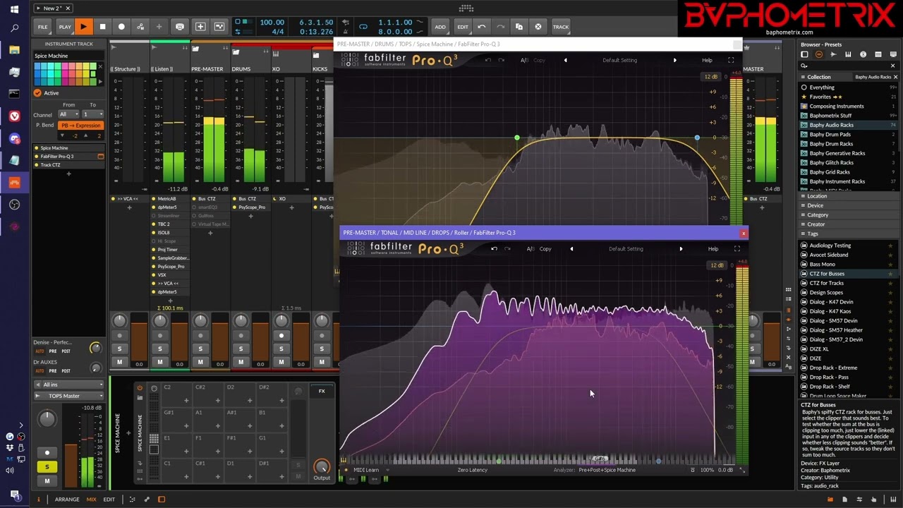Viewport: 903px width, 508px height.
Task: Open Windows Start menu
Action: click(x=14, y=10)
